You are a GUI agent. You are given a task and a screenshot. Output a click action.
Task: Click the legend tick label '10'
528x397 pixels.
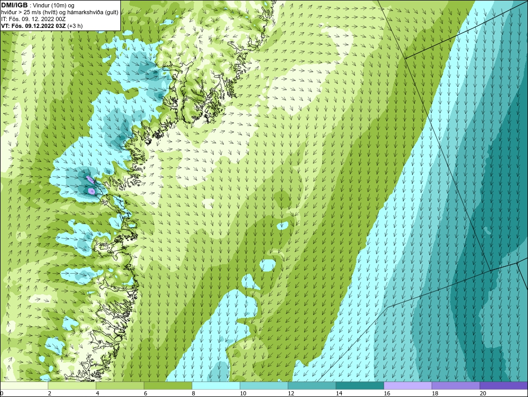pyautogui.click(x=243, y=393)
